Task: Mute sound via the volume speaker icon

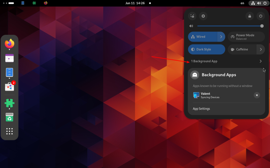Action: 191,26
